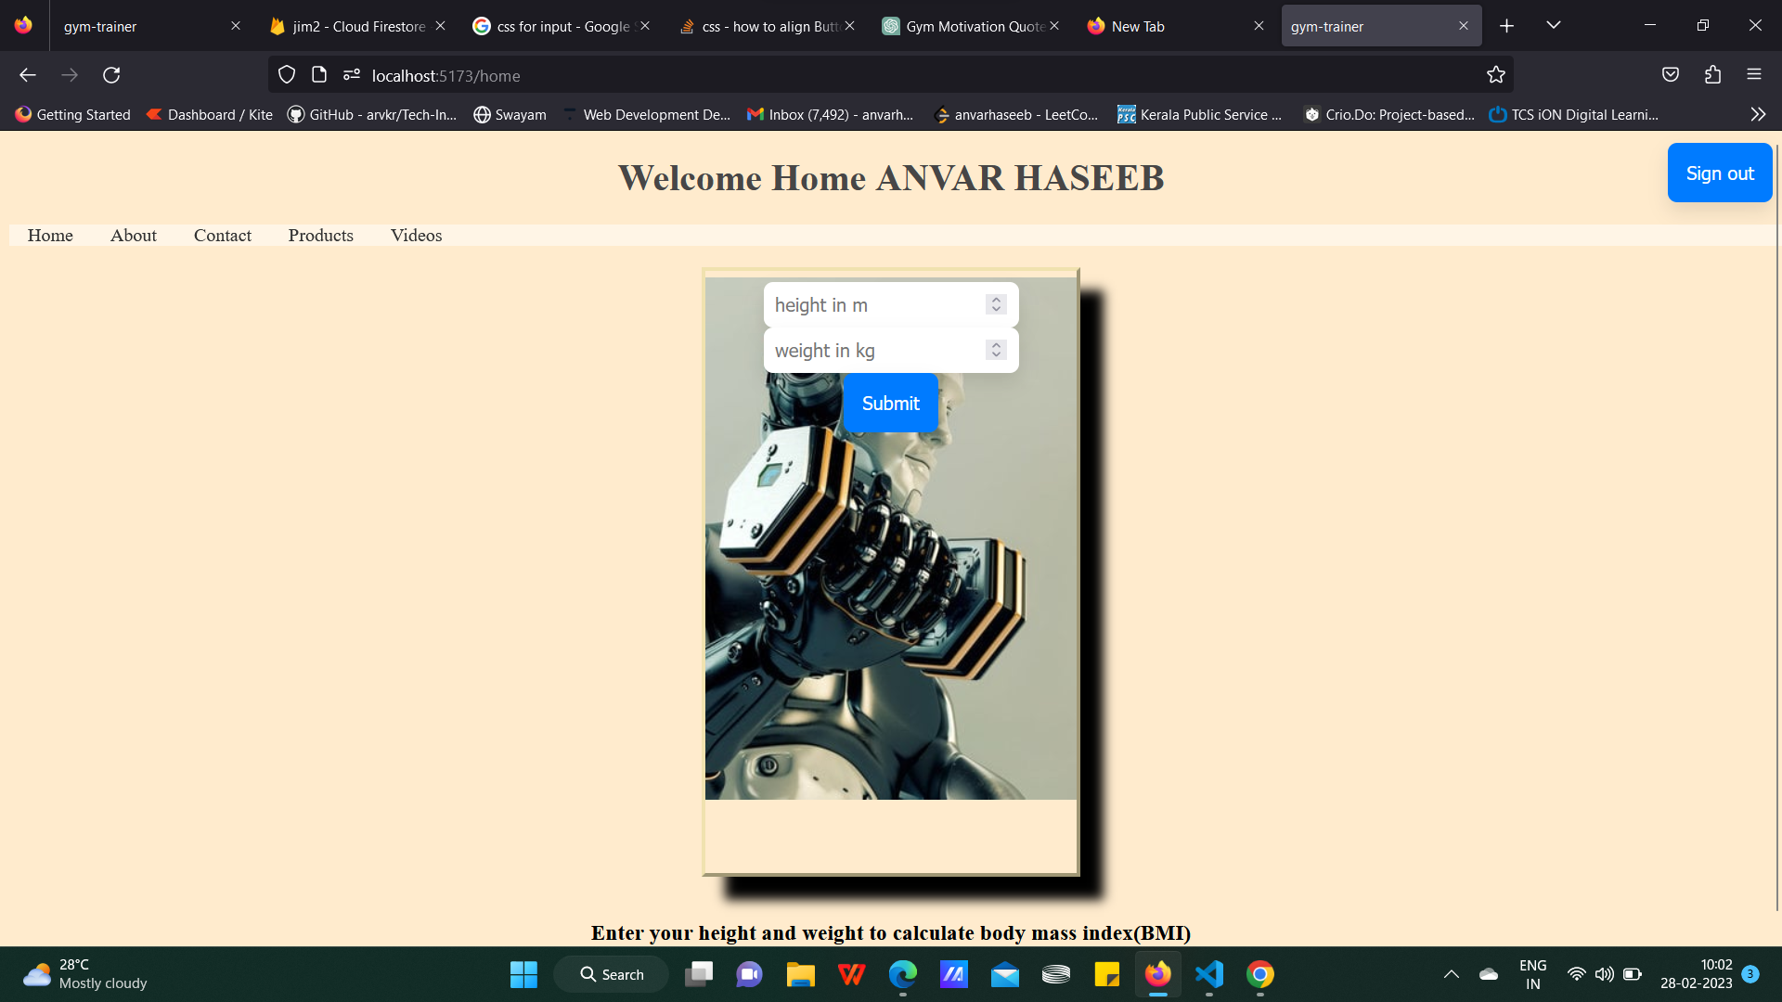Click the Sign out button
Screen dimensions: 1782x1002
point(1719,173)
